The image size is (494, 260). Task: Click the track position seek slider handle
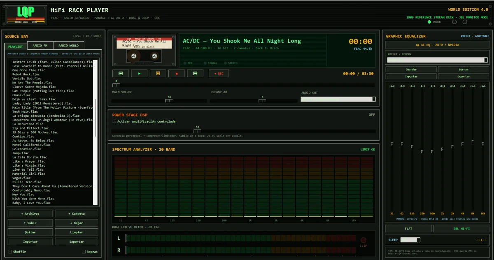116,85
